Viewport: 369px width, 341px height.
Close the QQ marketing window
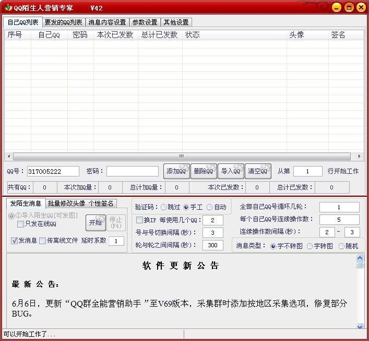pyautogui.click(x=361, y=7)
